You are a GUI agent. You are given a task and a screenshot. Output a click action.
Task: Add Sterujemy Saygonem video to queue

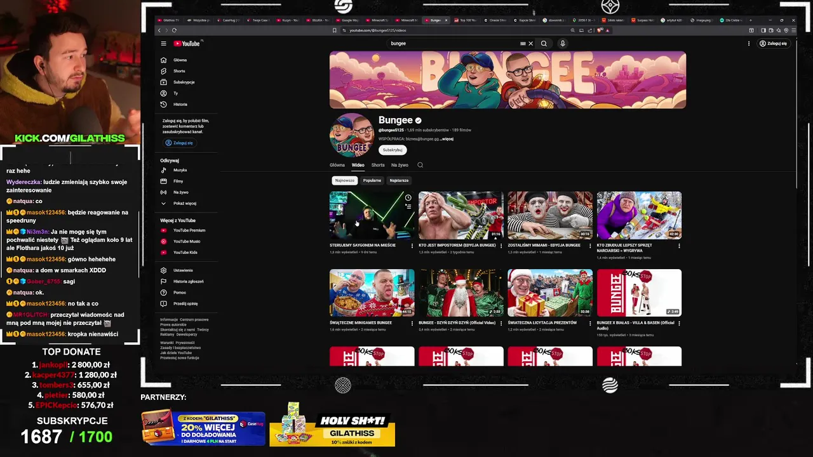click(x=408, y=206)
